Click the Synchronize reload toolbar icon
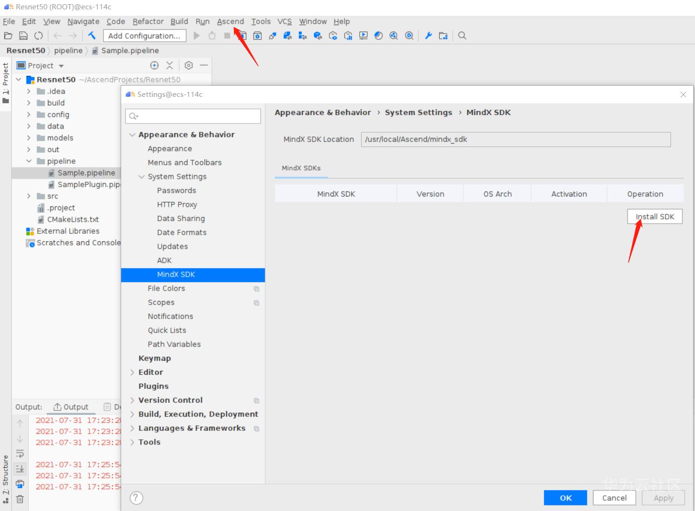 (39, 35)
